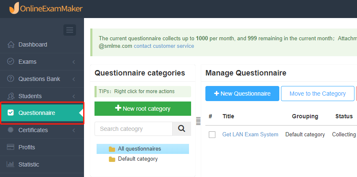
Task: Click the Students people icon
Action: pyautogui.click(x=10, y=96)
